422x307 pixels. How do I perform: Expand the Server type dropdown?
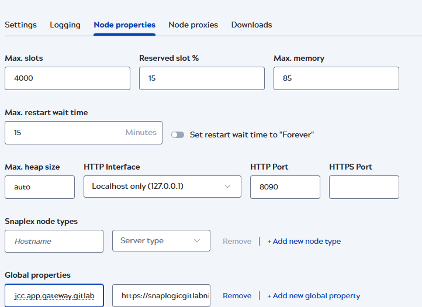(161, 240)
